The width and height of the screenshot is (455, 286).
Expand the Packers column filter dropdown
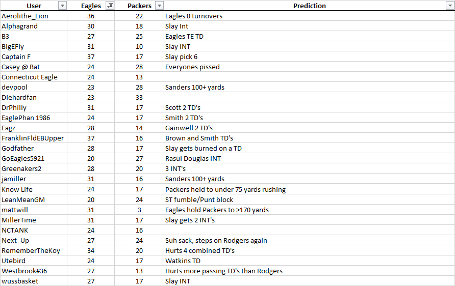point(159,6)
